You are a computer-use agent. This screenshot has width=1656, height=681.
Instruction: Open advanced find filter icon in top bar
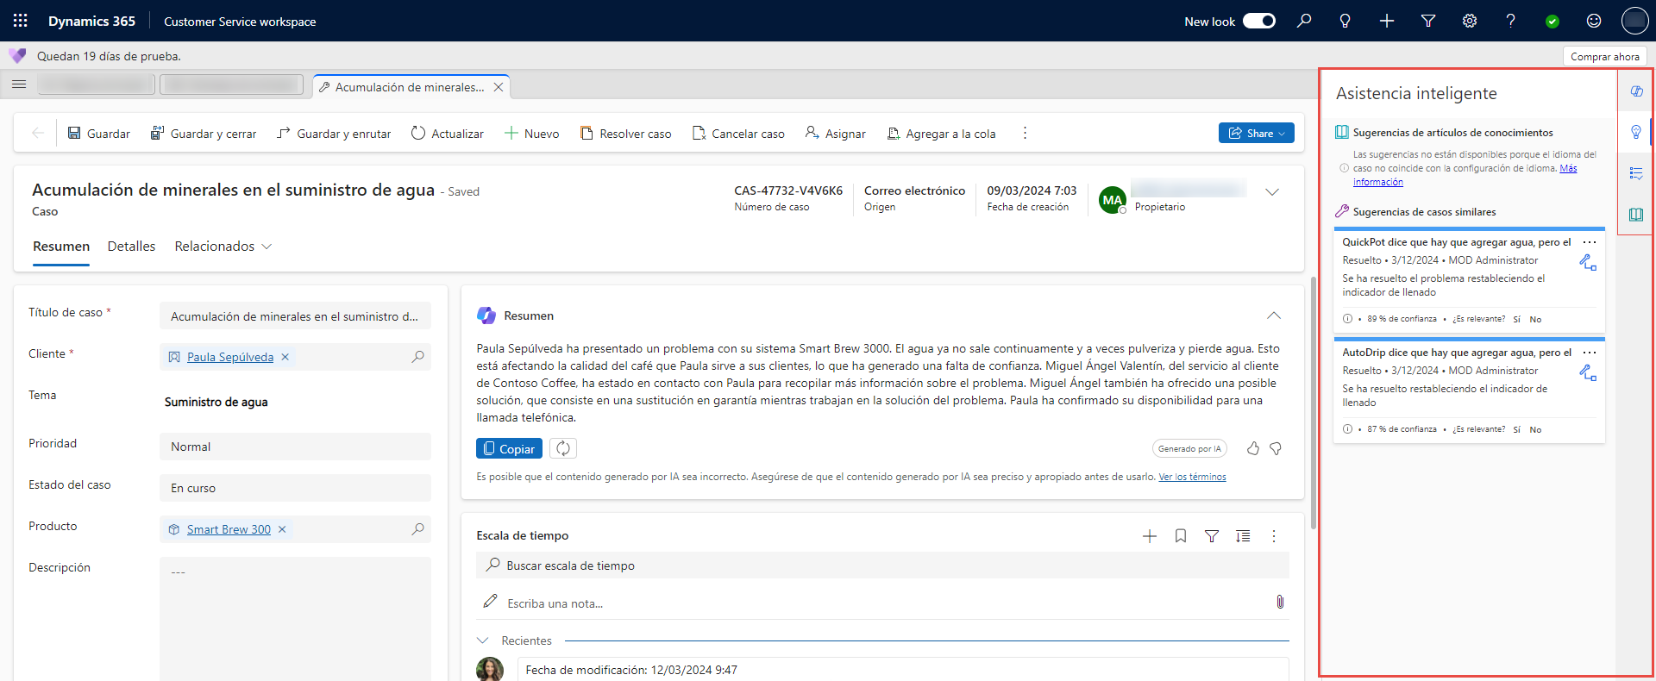pos(1428,21)
